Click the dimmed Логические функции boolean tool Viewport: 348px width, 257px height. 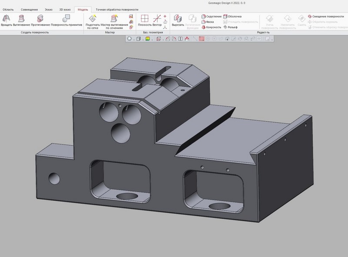192,22
